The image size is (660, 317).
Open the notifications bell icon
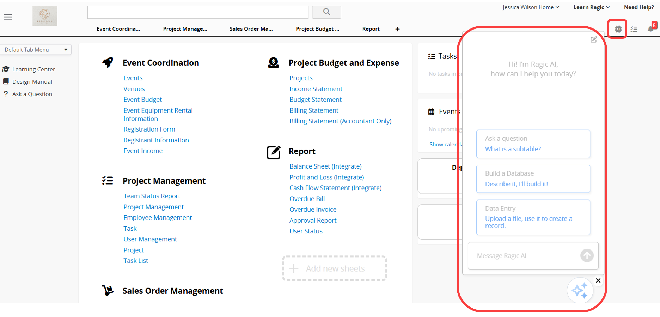coord(650,29)
